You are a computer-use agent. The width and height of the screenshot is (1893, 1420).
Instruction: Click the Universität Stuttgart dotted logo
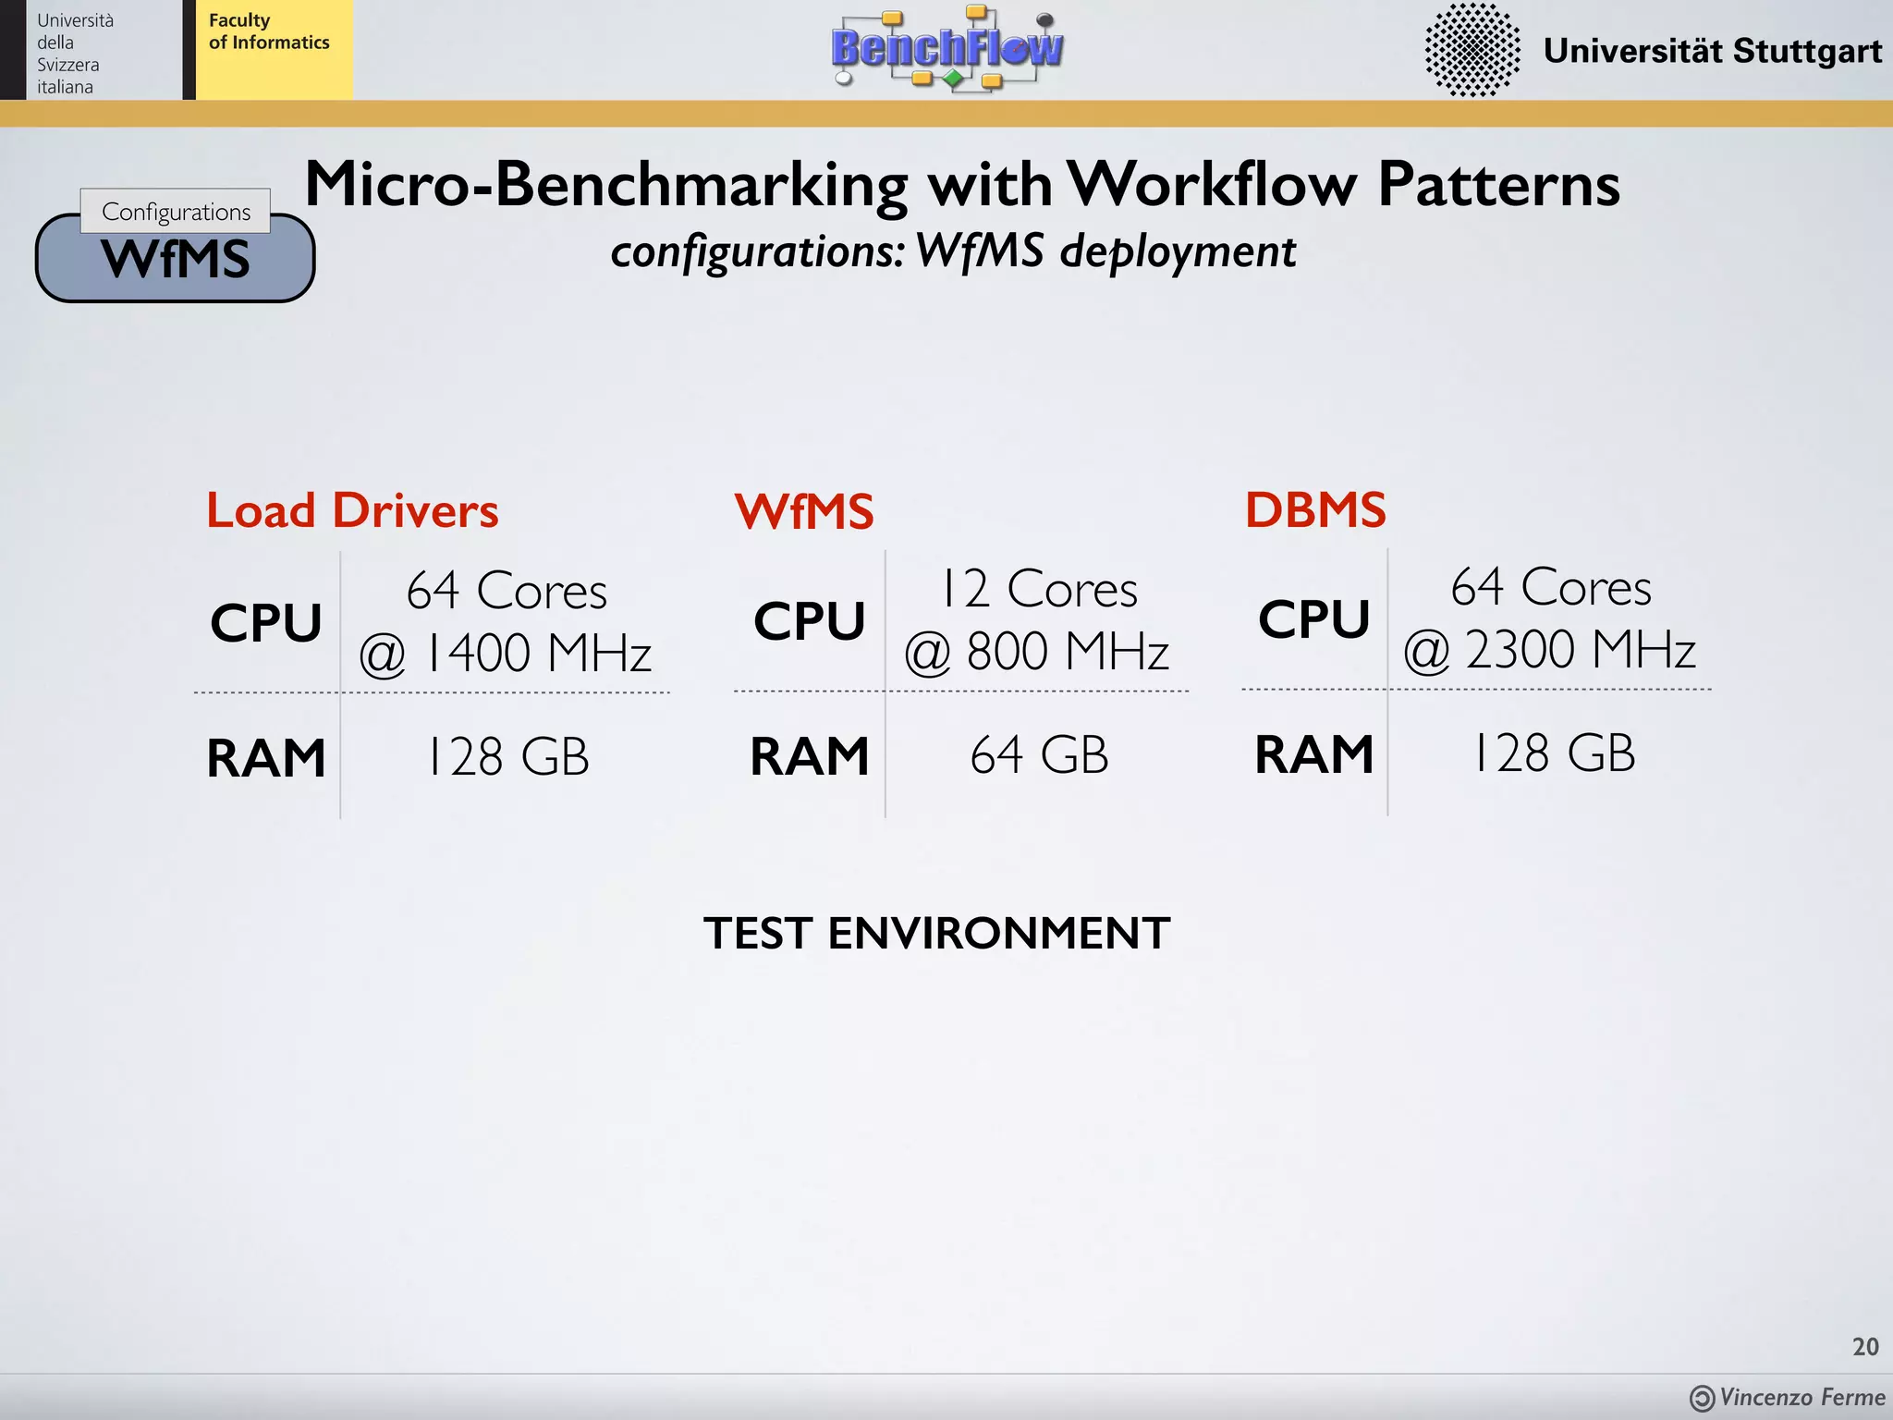pyautogui.click(x=1472, y=50)
